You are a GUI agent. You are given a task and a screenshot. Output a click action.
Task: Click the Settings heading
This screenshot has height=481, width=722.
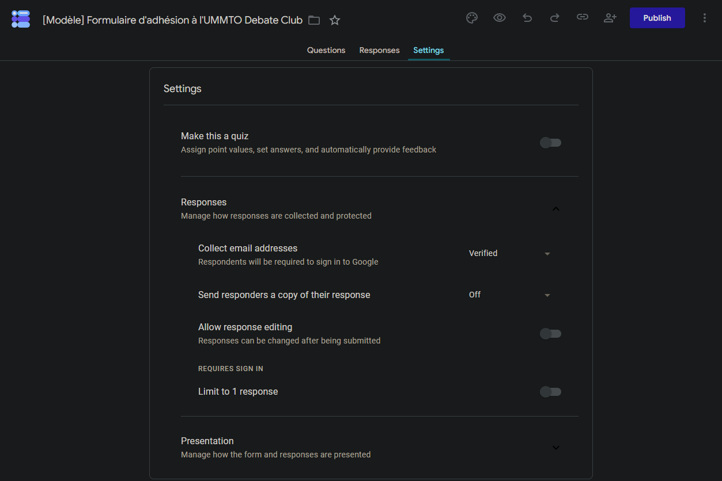[183, 89]
